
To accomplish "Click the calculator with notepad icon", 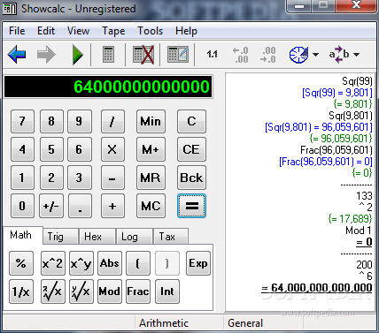I will pyautogui.click(x=178, y=55).
